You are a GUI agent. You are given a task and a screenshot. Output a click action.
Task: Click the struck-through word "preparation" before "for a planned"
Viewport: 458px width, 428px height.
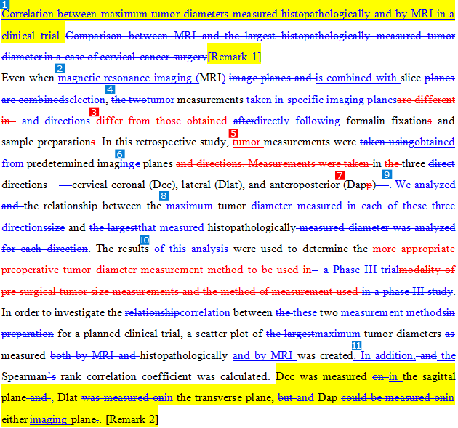[28, 334]
